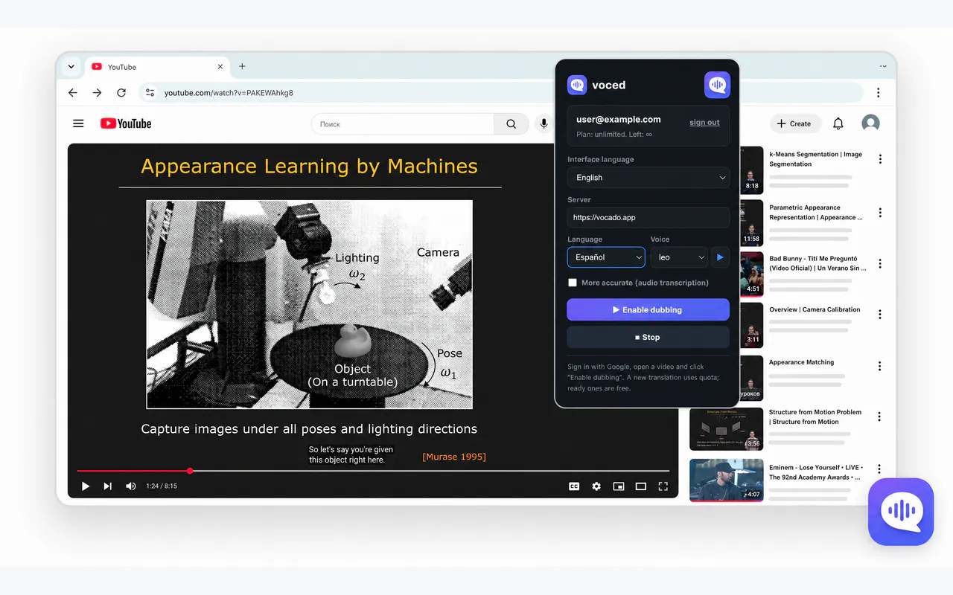
Task: Click the YouTube logo
Action: [126, 123]
